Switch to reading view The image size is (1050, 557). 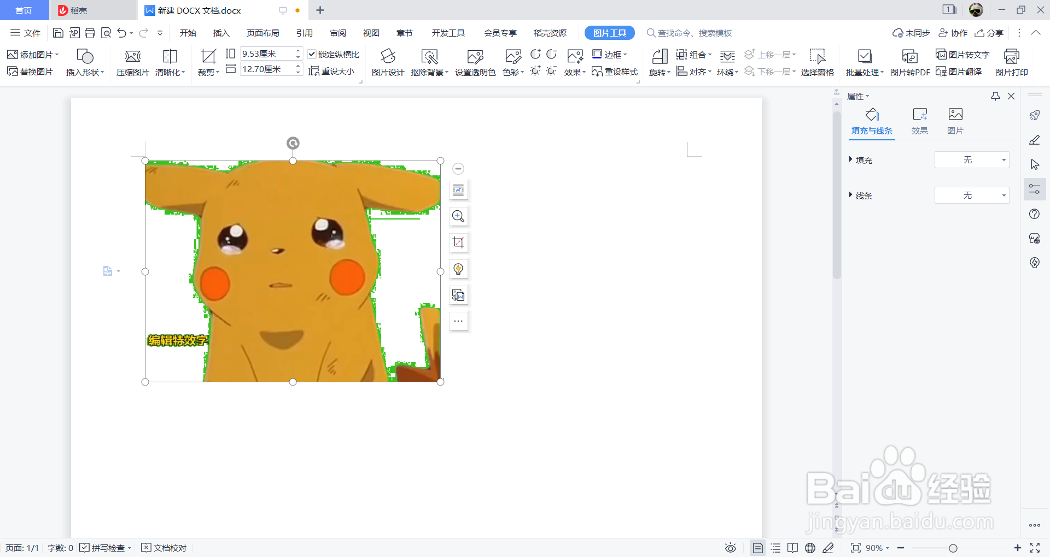[792, 548]
